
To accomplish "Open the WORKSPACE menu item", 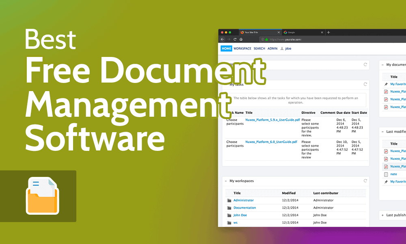I will pos(242,48).
